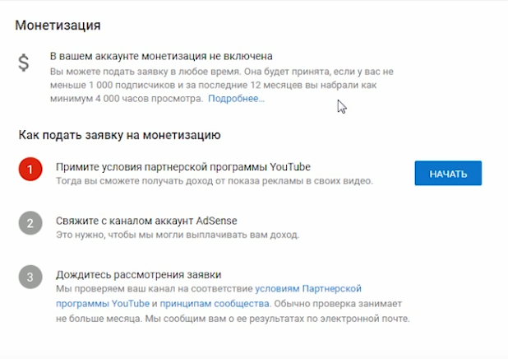Select 'Дождитесь рассмотрения заявки' step title

click(x=138, y=274)
